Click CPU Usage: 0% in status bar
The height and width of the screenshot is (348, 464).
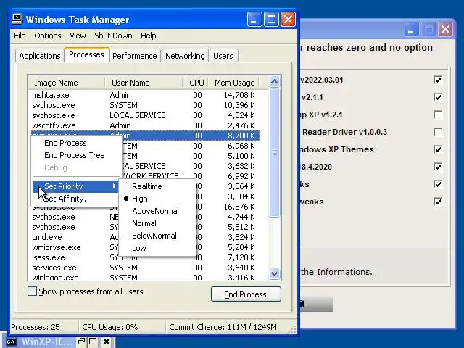110,327
